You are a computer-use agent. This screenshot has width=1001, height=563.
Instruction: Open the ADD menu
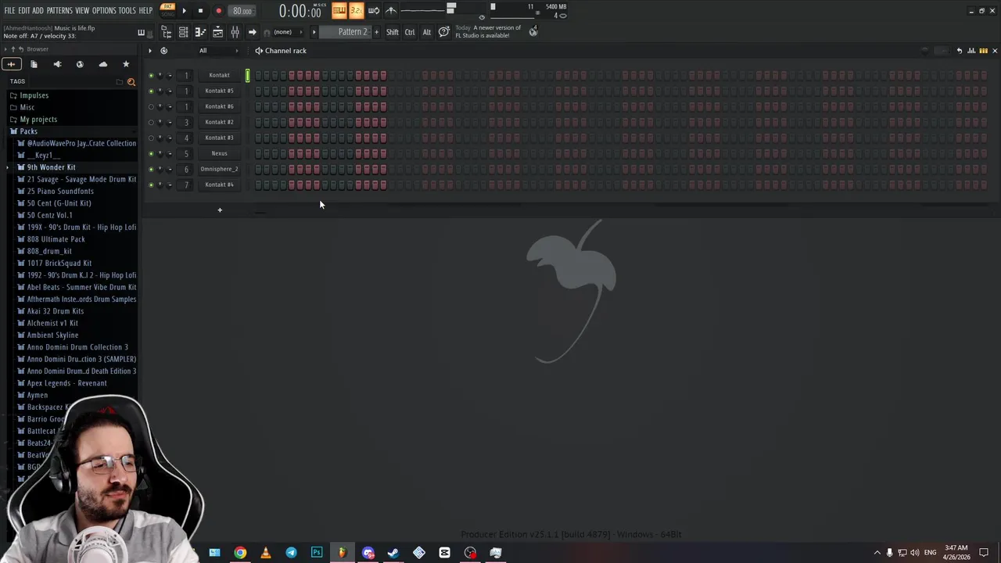pyautogui.click(x=38, y=10)
